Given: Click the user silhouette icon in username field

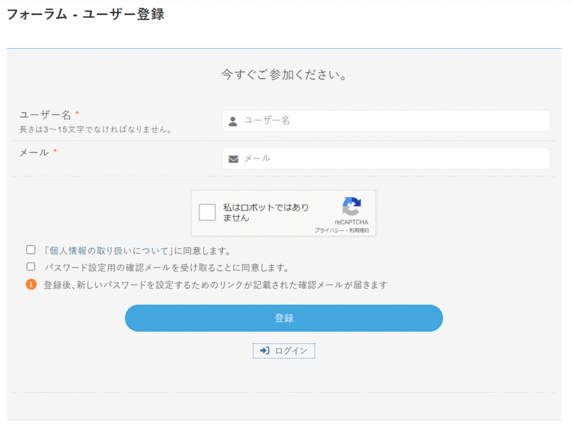Looking at the screenshot, I should (233, 121).
